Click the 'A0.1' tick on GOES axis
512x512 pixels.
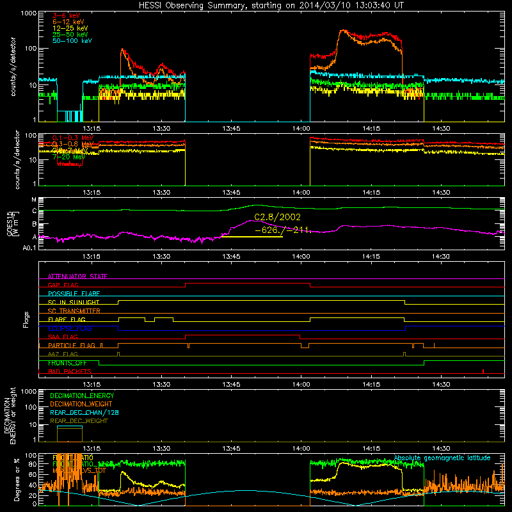[29, 248]
